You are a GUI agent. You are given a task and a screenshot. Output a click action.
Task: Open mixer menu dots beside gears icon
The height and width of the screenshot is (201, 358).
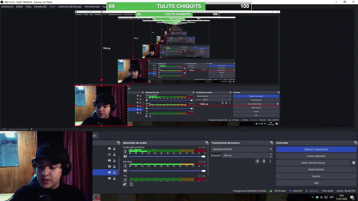131,184
